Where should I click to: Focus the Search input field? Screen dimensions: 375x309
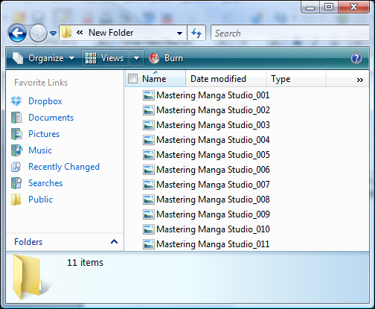tap(289, 33)
